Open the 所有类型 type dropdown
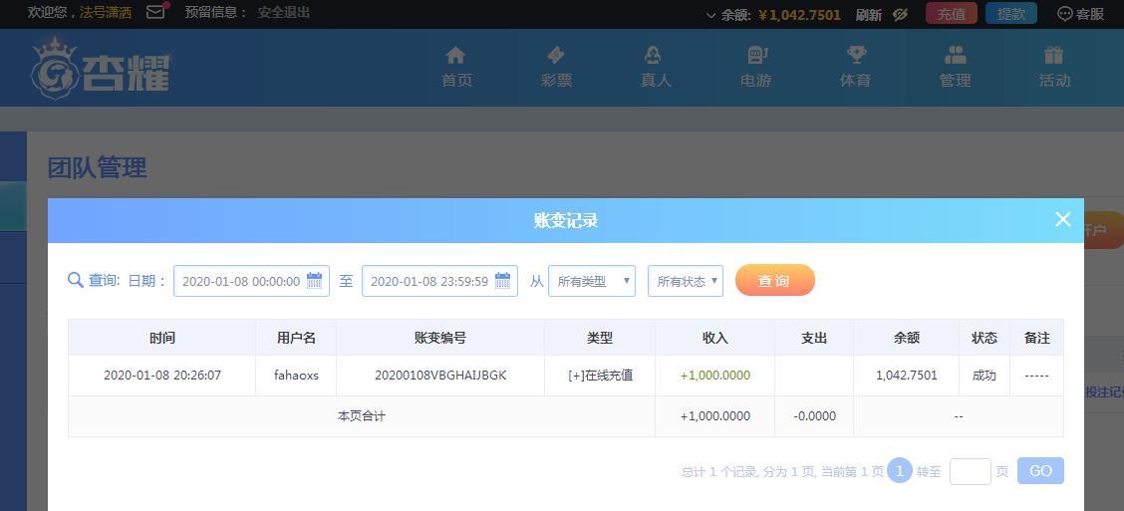This screenshot has width=1124, height=511. 591,281
